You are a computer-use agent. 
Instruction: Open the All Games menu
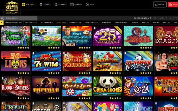click(29, 4)
